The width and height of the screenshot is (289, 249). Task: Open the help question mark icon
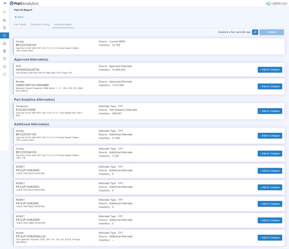coord(5,67)
